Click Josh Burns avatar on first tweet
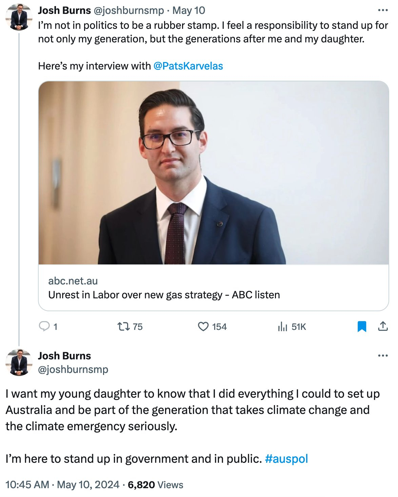 [19, 17]
